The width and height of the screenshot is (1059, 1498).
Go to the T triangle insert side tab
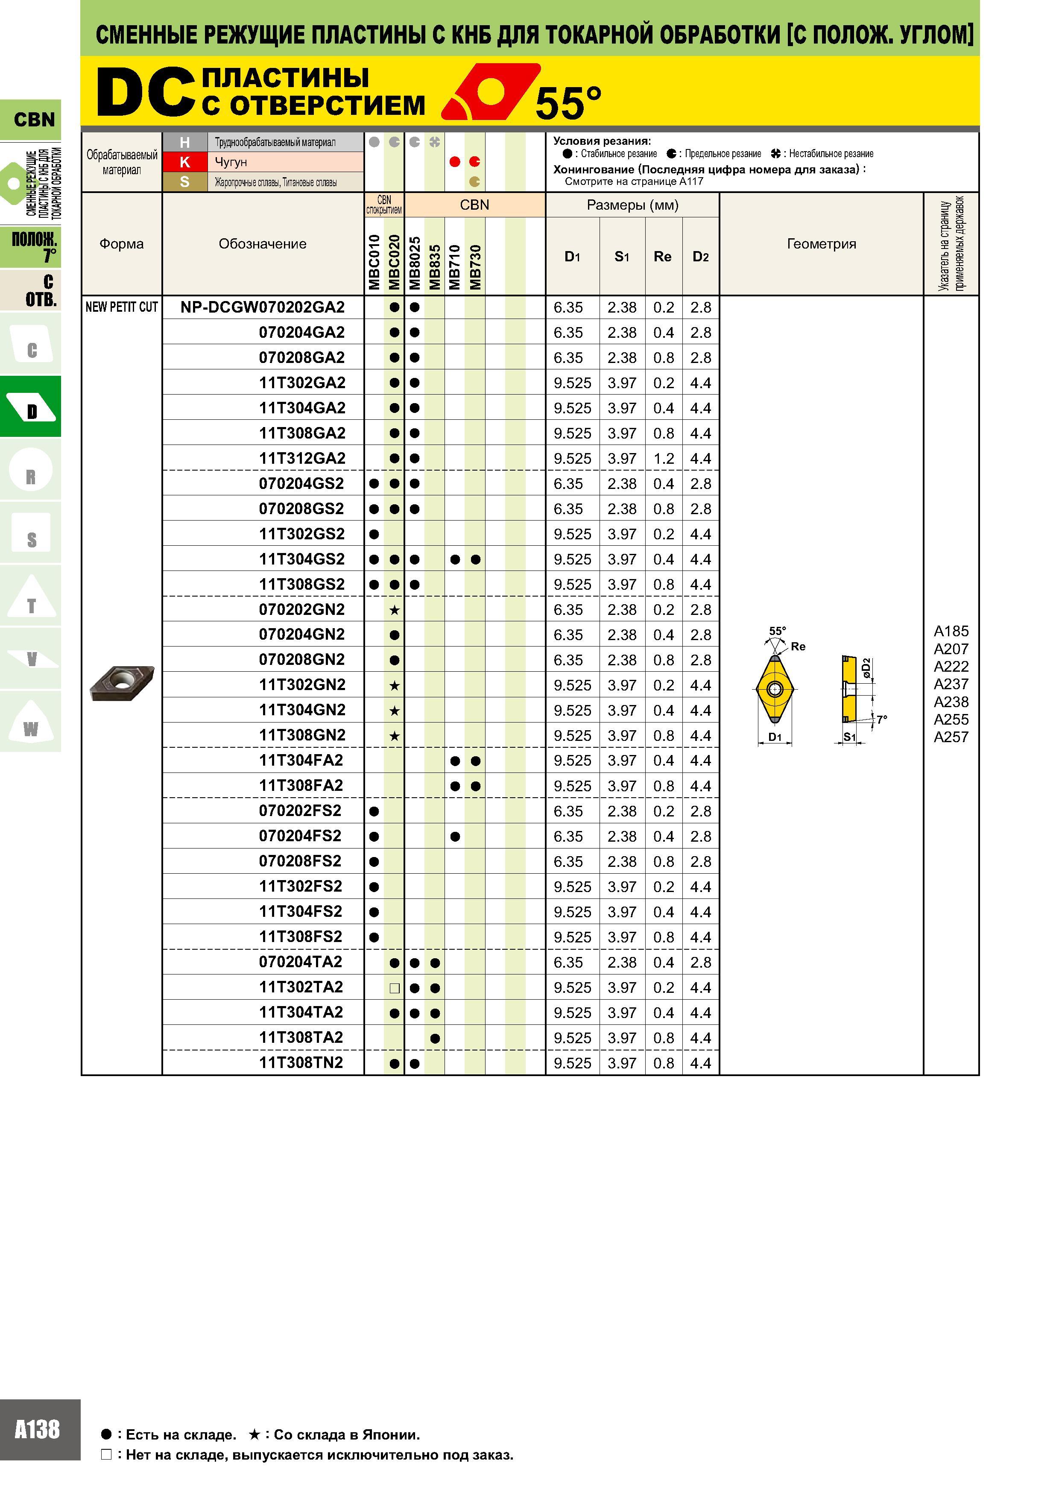click(31, 596)
